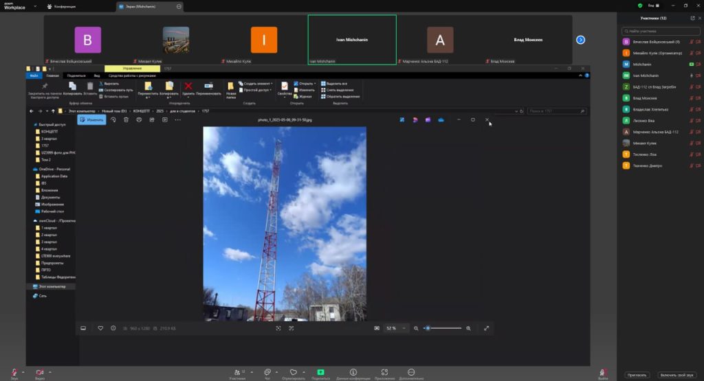This screenshot has height=381, width=704.
Task: Switch to the Вид ribbon tab in Explorer
Action: tap(96, 76)
